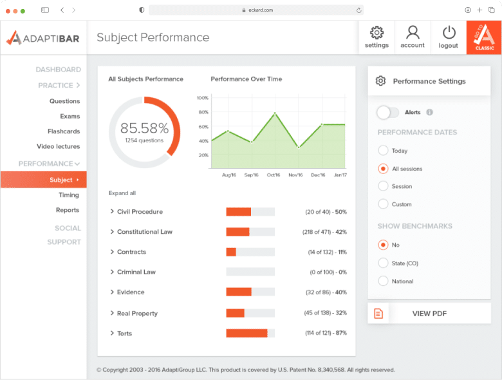502x380 pixels.
Task: Open the account profile icon
Action: point(413,32)
